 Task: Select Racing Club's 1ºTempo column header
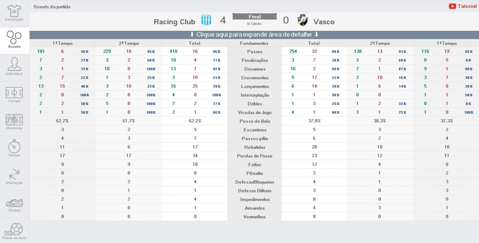(62, 43)
